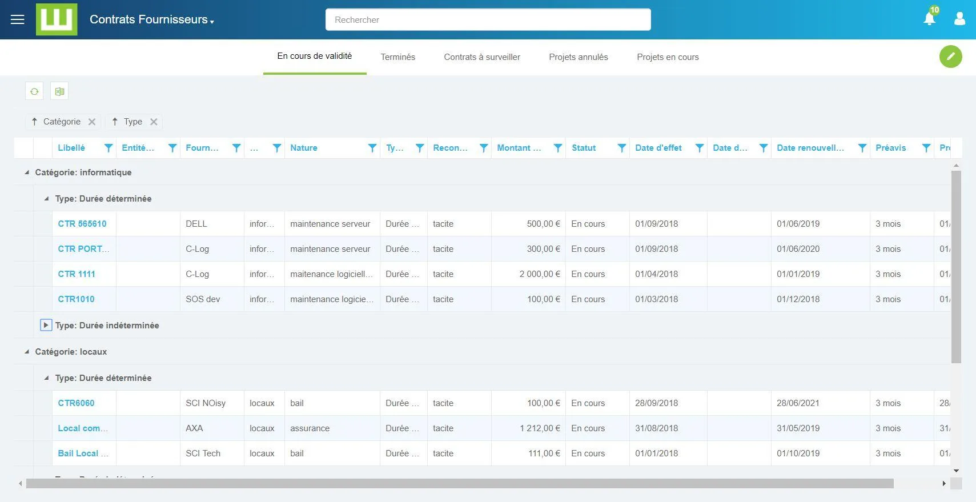Viewport: 976px width, 502px height.
Task: Collapse Catégorie: informatique group
Action: (x=27, y=172)
